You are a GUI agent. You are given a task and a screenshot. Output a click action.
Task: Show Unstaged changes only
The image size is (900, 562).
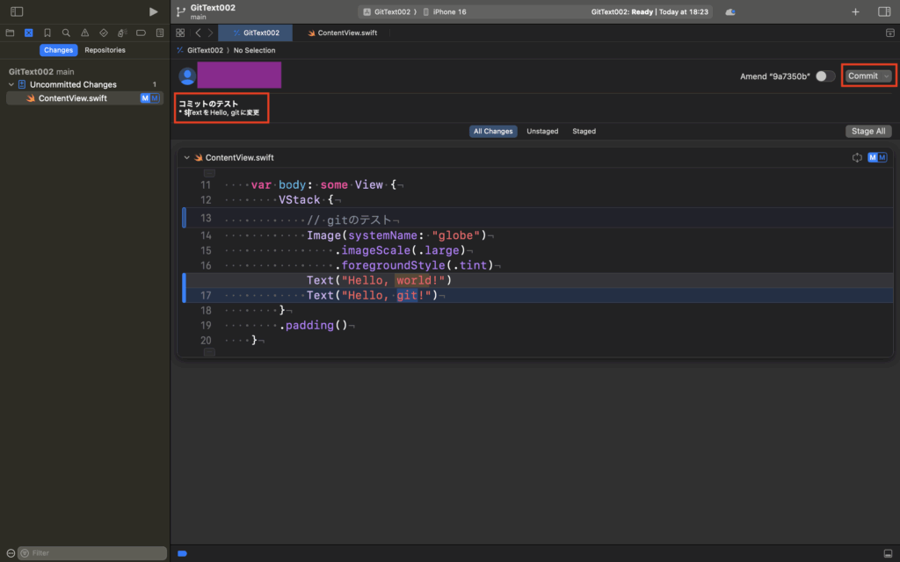(x=542, y=132)
